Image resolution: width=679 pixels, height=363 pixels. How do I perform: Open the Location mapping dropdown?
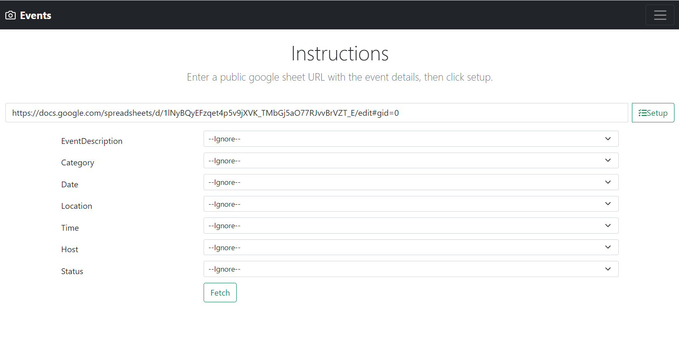(x=411, y=204)
